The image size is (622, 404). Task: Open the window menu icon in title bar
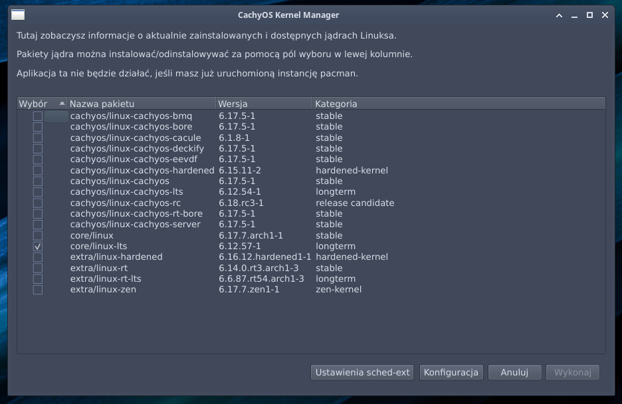pyautogui.click(x=18, y=15)
